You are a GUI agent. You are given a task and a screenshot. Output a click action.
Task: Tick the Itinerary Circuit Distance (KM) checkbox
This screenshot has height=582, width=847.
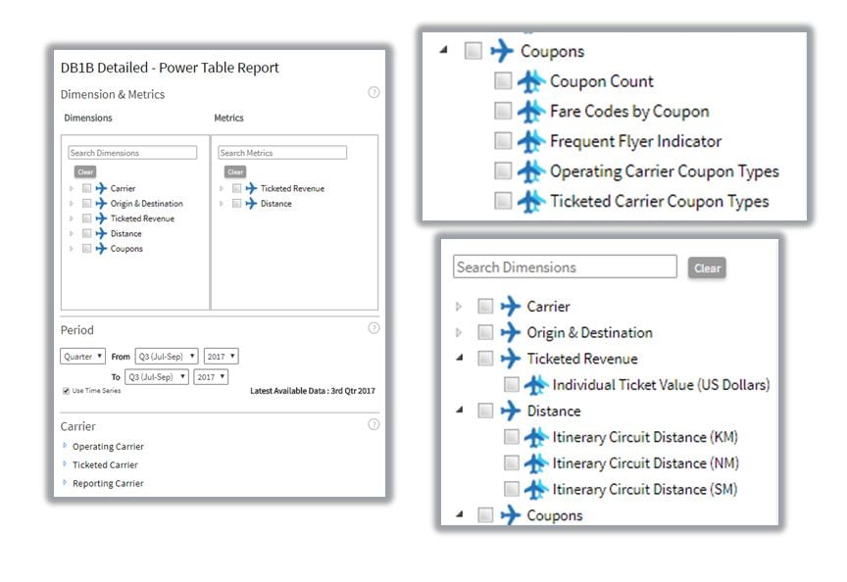(511, 437)
